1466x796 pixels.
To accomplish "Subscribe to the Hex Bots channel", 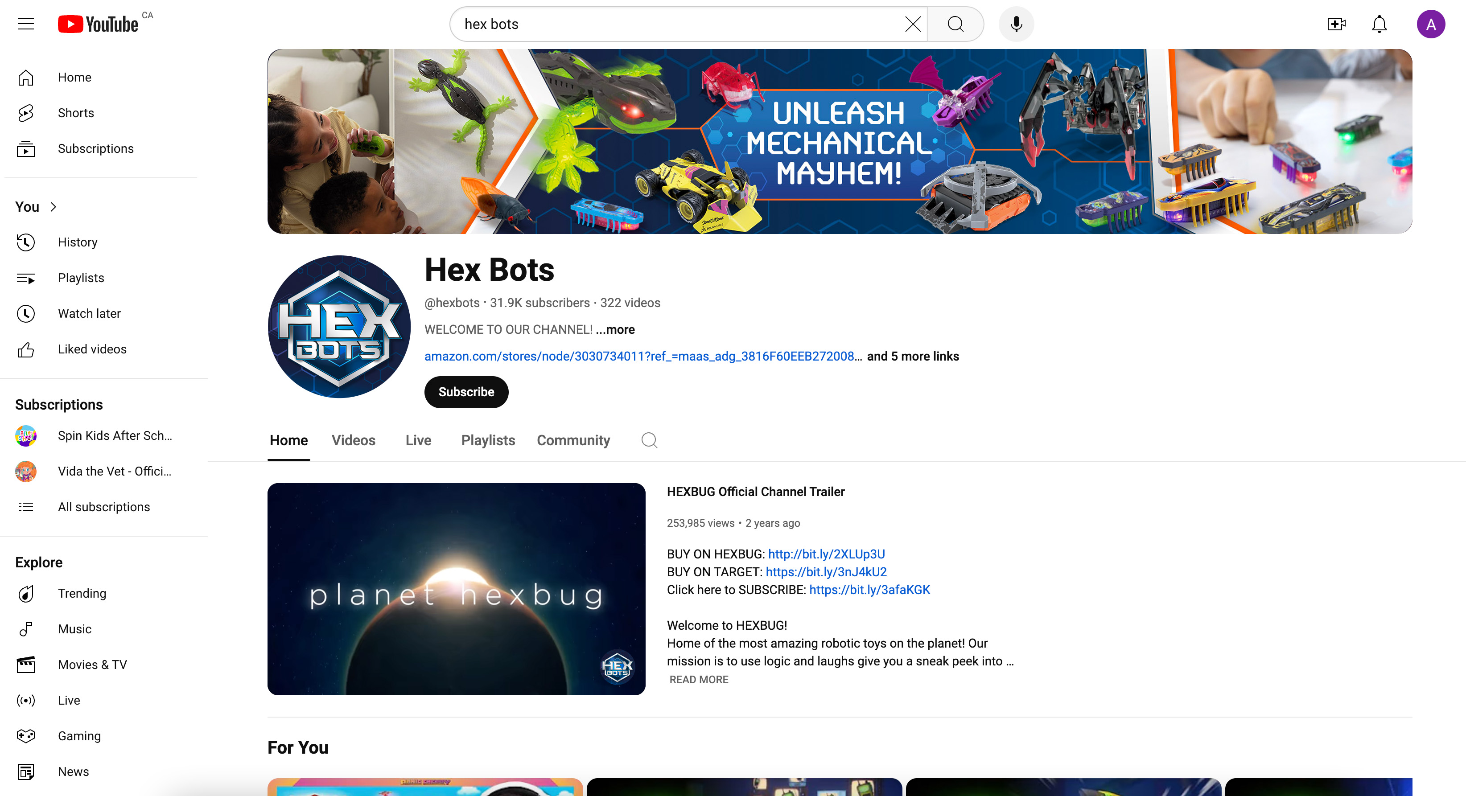I will pos(465,391).
